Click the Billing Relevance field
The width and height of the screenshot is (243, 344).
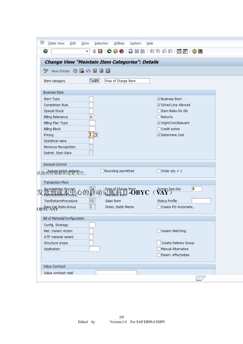(91, 117)
